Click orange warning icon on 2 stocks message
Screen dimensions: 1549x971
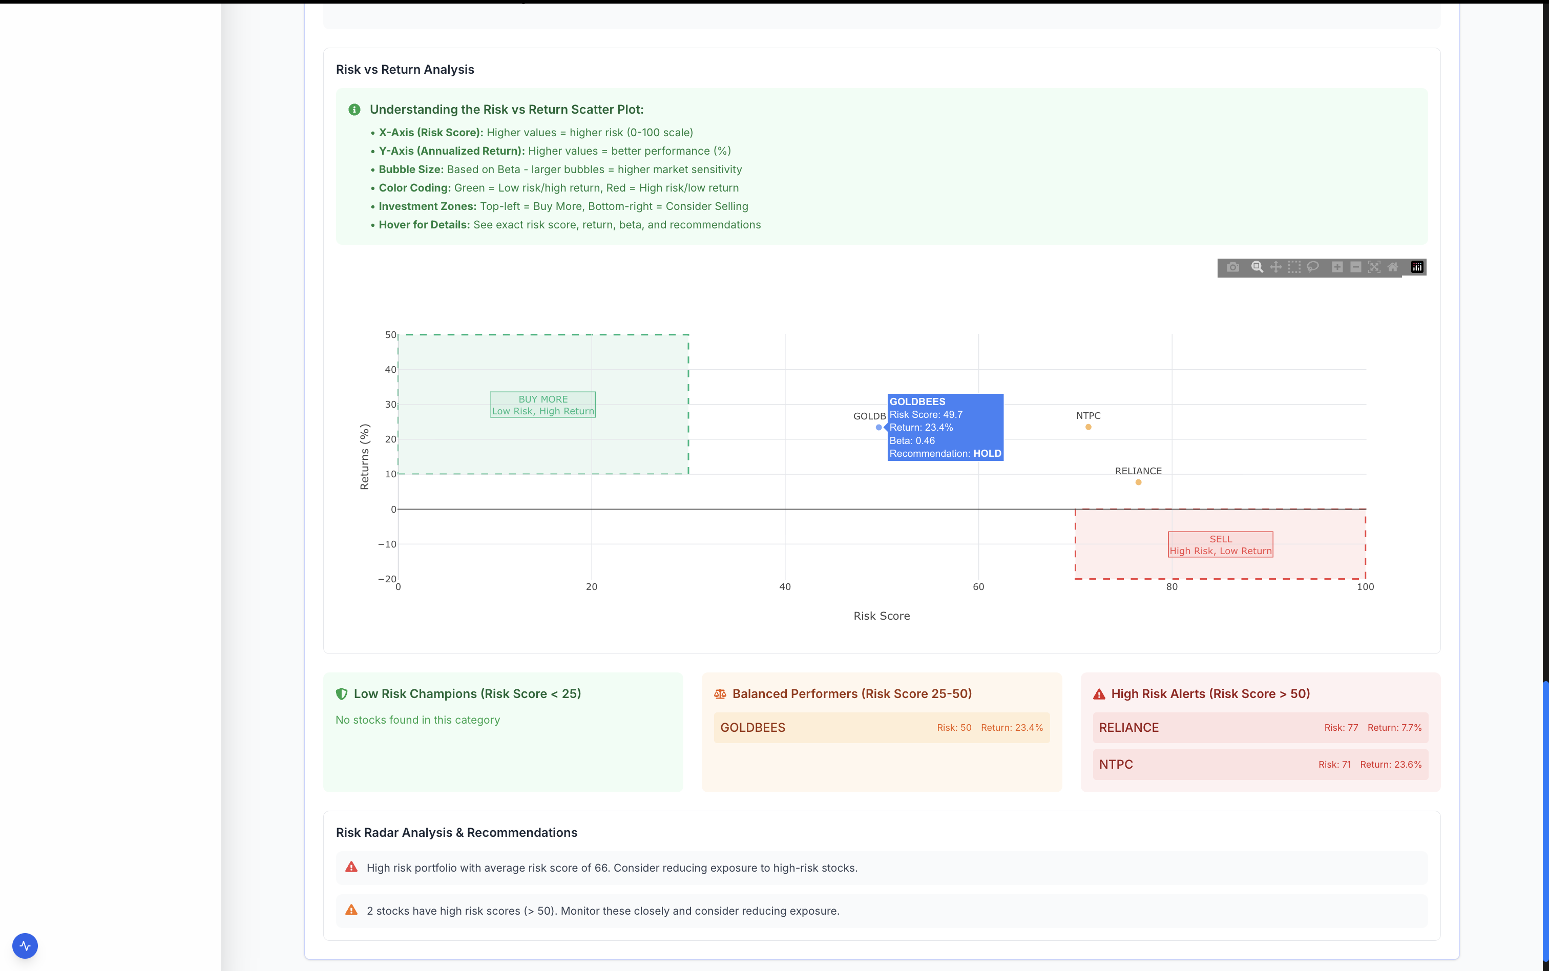[351, 910]
